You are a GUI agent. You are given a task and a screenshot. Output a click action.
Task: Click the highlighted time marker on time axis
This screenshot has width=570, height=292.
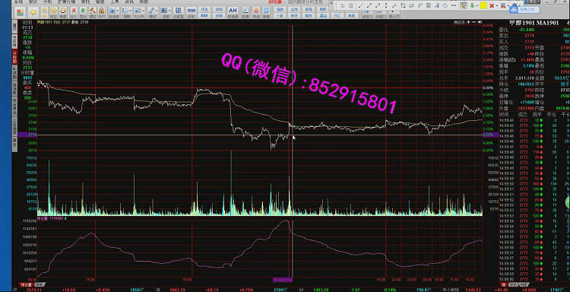283,280
